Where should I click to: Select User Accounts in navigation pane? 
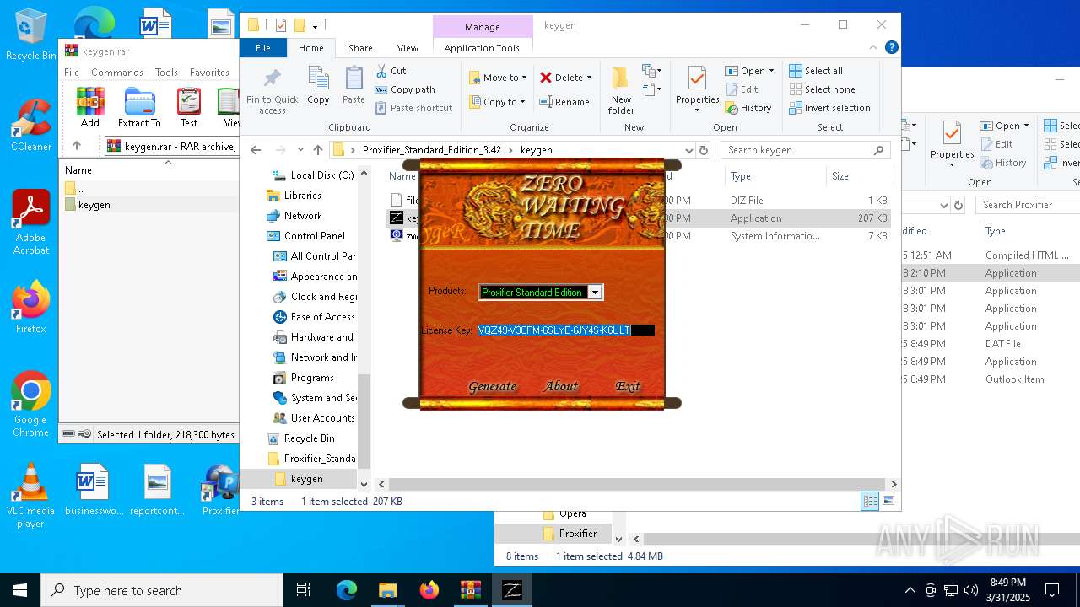(322, 418)
